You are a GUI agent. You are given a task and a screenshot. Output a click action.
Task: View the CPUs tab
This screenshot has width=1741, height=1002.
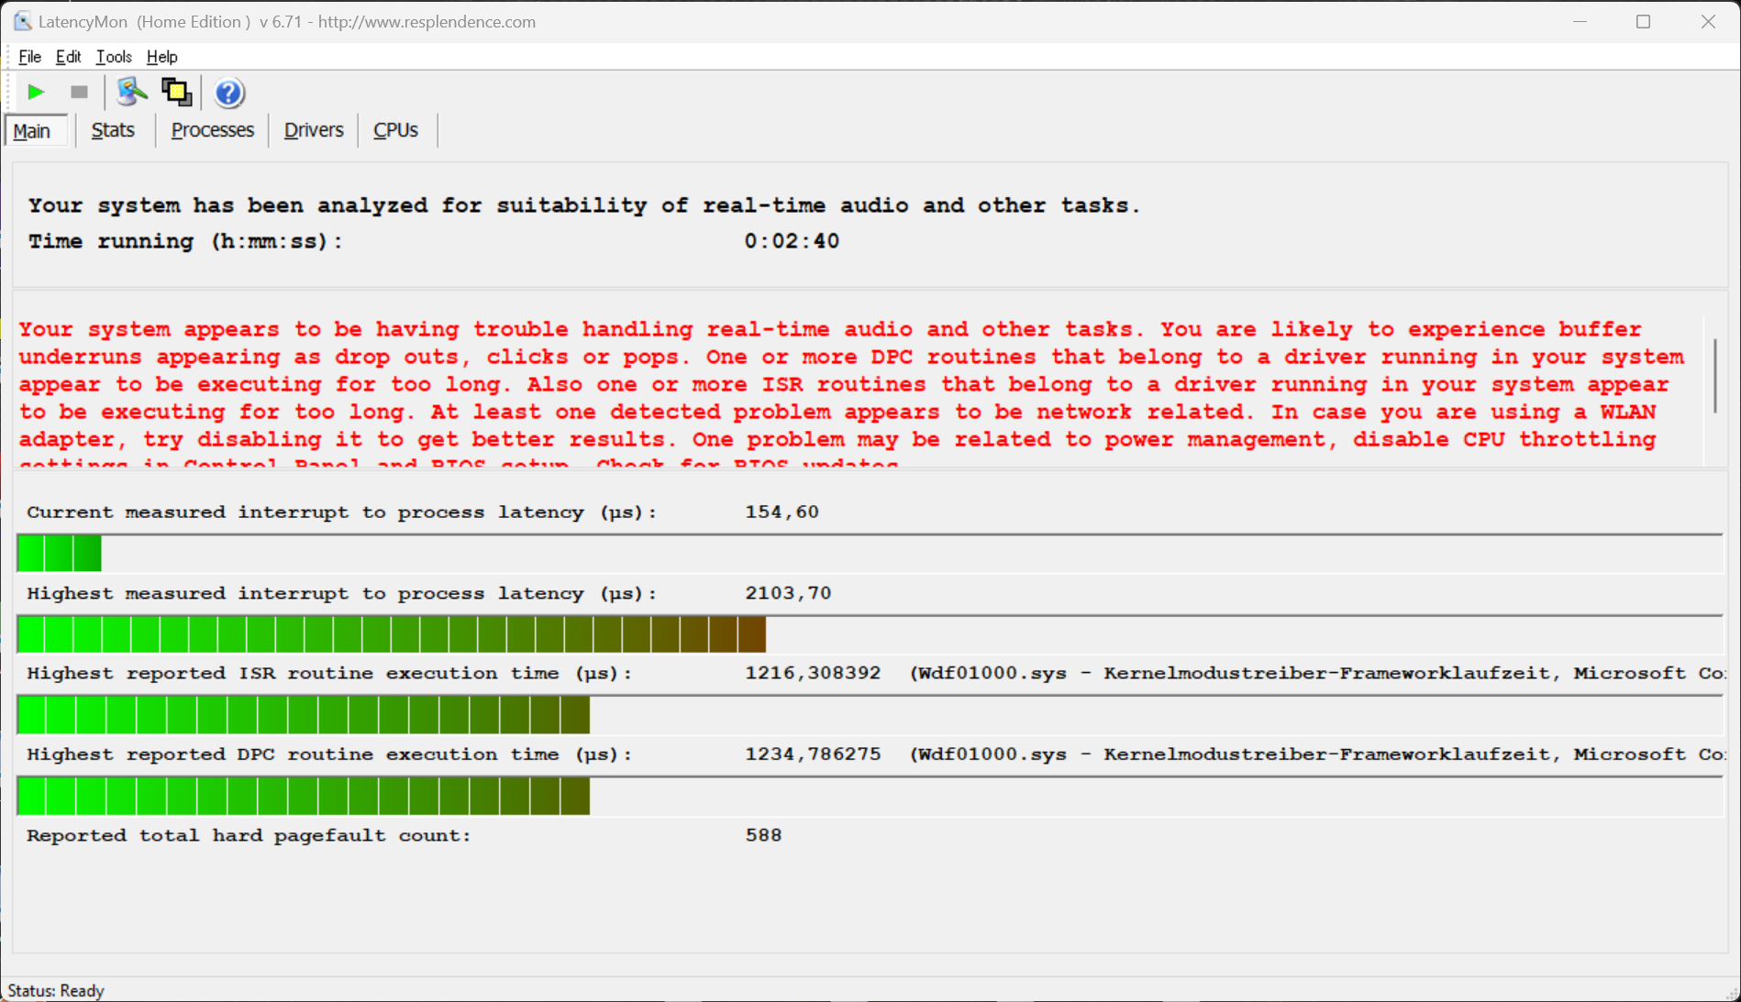(x=395, y=130)
